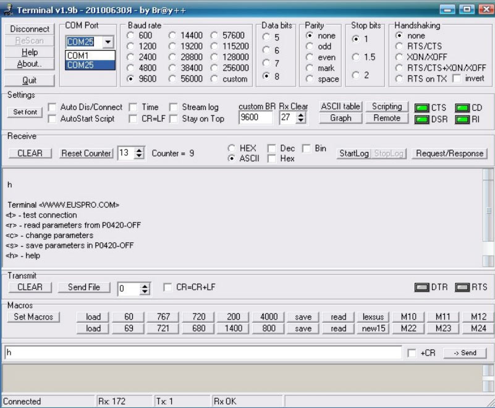Enable the Stream log checkbox
Viewport: 495px width, 408px height.
pos(174,108)
